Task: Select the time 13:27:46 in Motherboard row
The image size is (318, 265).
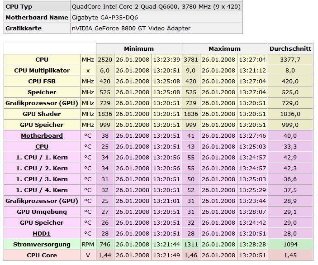Action: tap(252, 135)
